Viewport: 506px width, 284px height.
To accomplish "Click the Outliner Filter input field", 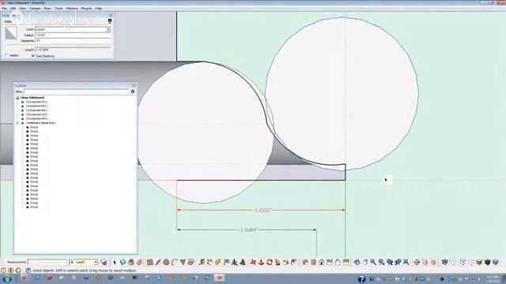I will click(x=76, y=92).
